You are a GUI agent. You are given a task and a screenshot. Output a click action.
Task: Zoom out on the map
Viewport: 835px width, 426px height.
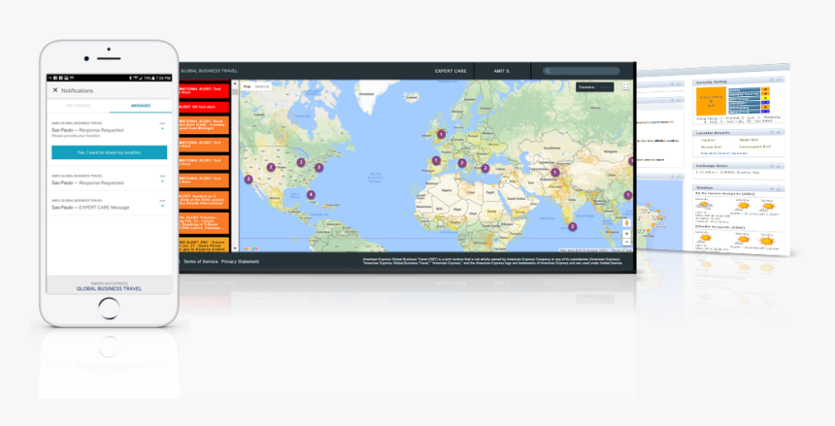pyautogui.click(x=626, y=243)
